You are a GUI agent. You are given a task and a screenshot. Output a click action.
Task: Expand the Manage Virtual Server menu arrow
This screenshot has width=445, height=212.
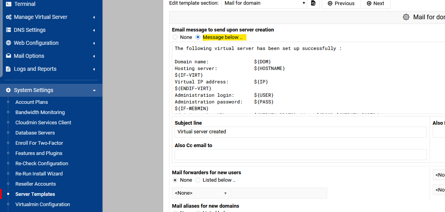(x=94, y=17)
